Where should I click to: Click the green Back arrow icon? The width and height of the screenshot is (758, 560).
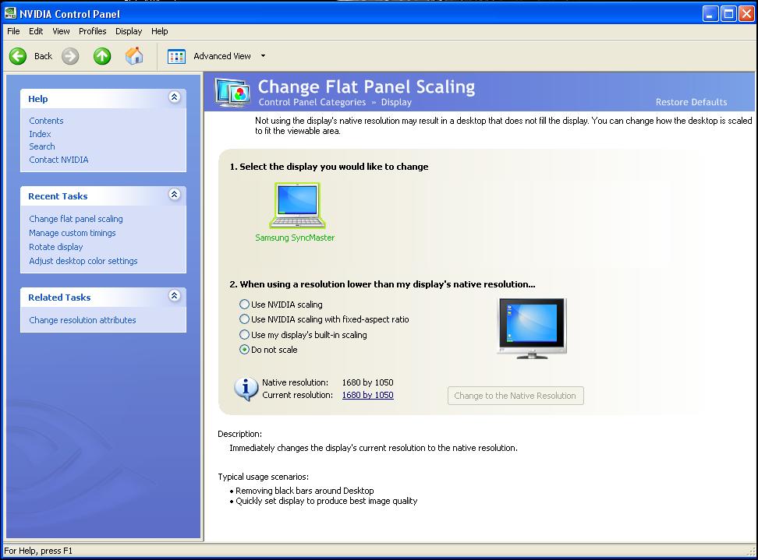18,56
